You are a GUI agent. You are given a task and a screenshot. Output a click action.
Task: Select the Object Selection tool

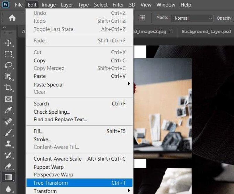(x=8, y=76)
